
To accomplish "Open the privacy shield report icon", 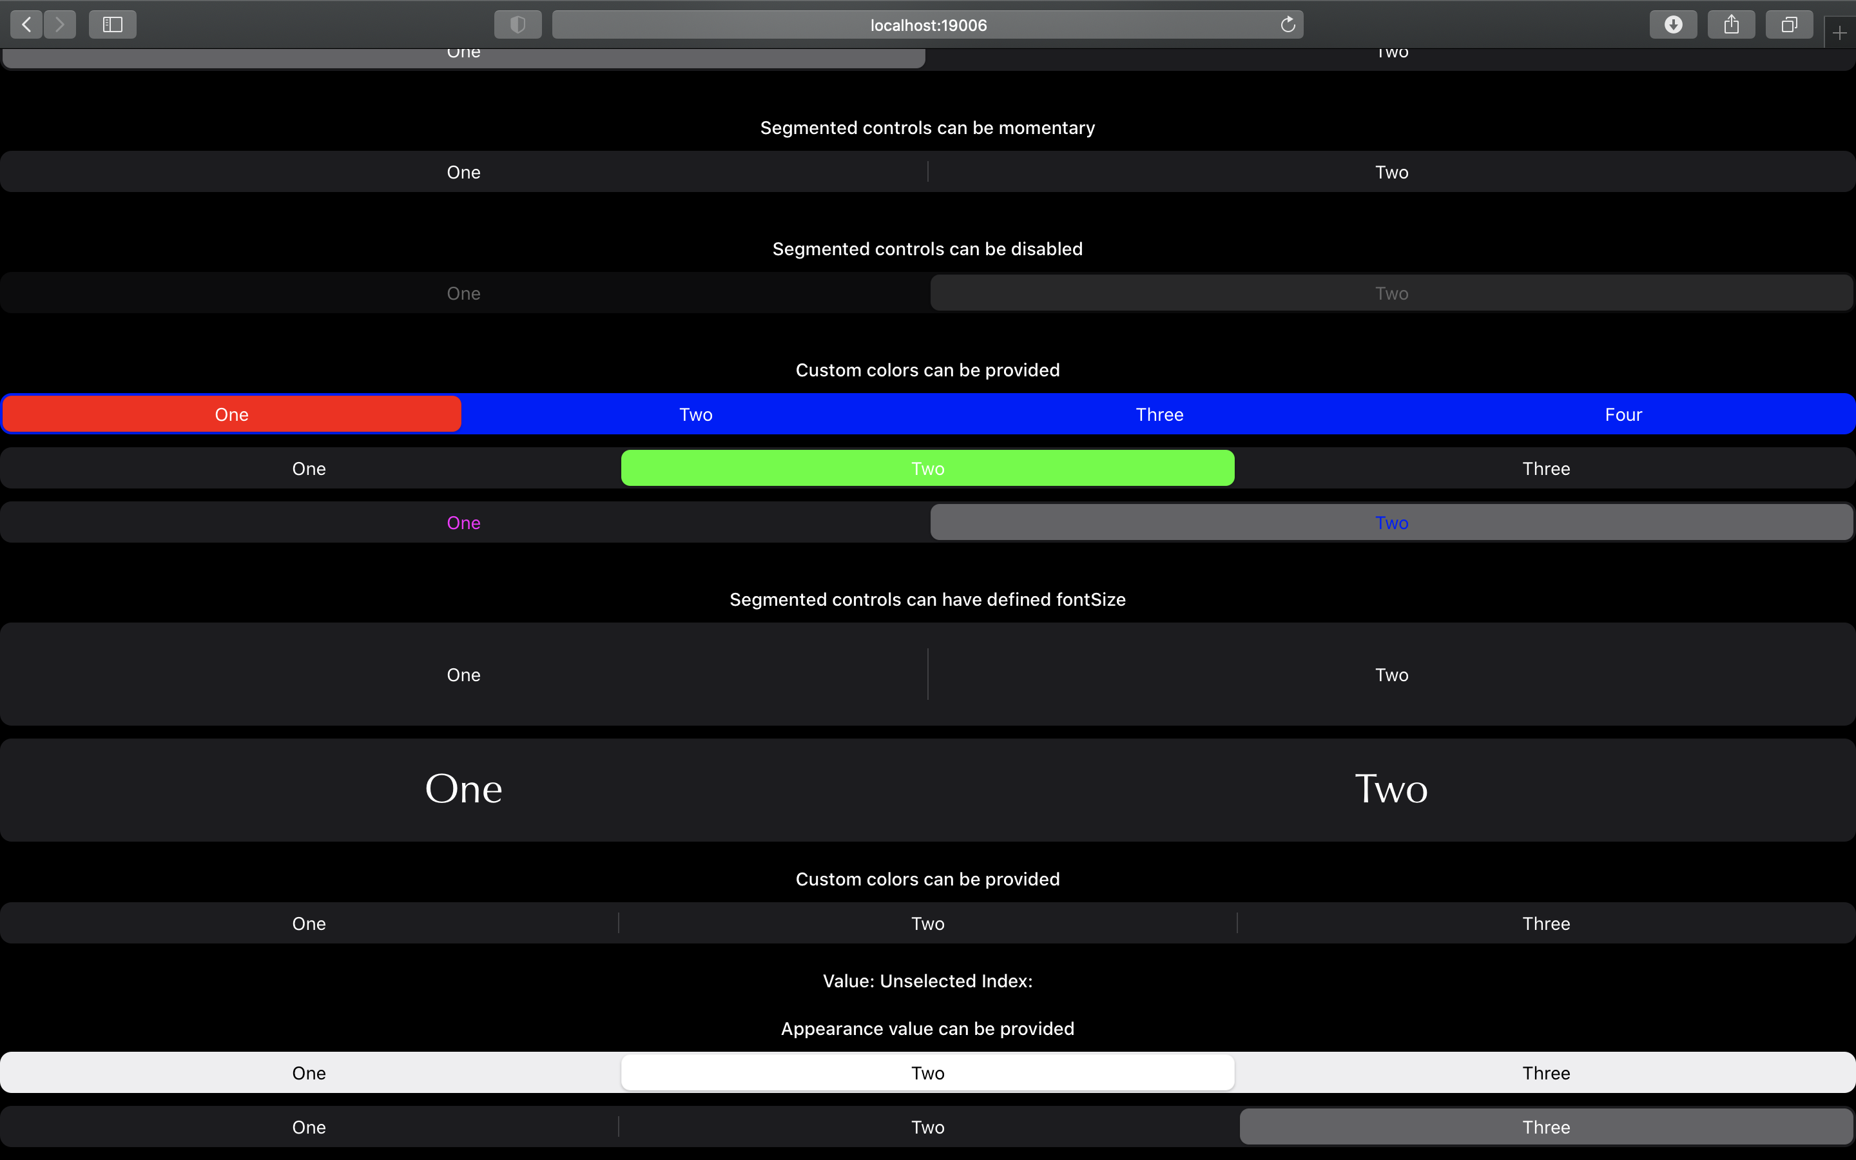I will (x=517, y=24).
